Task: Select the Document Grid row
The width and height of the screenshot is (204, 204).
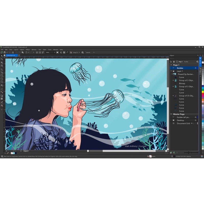Action: pyautogui.click(x=184, y=123)
